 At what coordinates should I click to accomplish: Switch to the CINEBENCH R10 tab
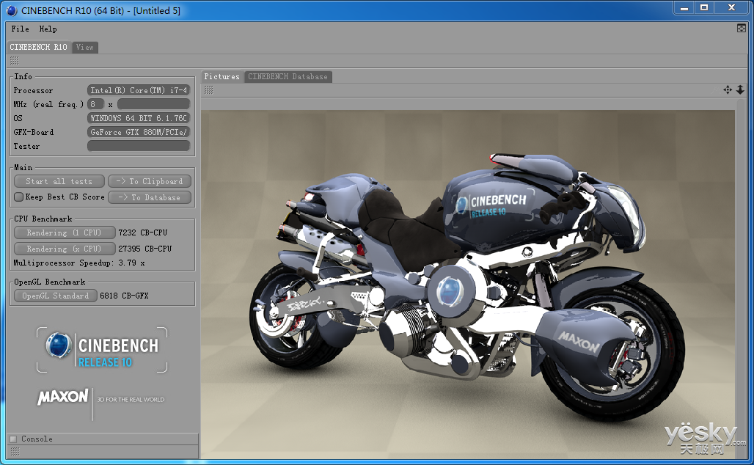(x=38, y=47)
